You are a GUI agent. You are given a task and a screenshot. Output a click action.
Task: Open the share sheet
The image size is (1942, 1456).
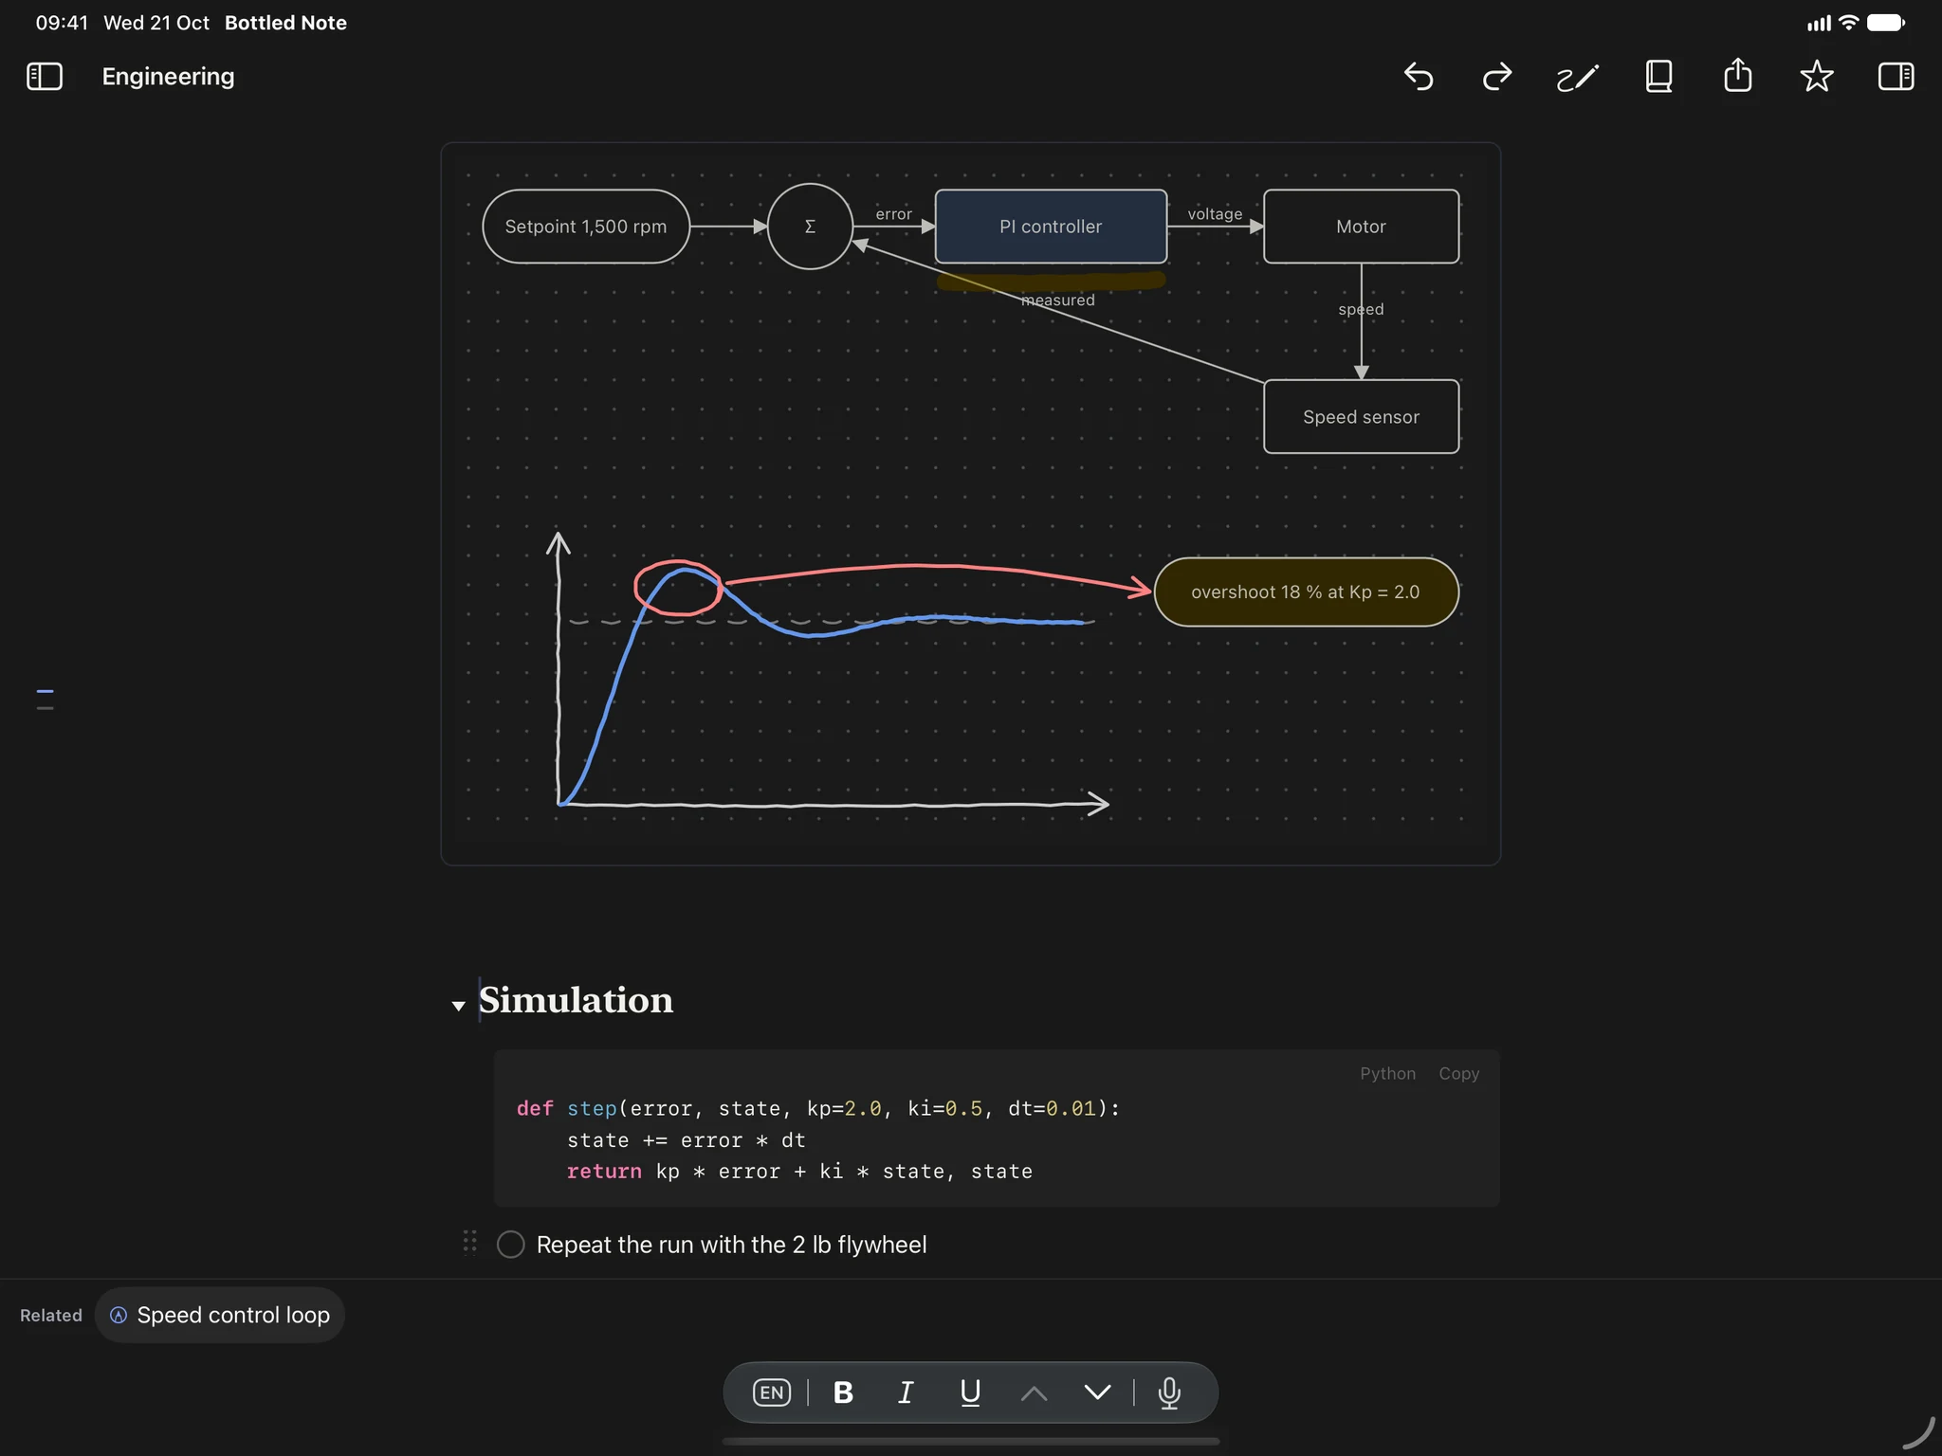(1737, 75)
